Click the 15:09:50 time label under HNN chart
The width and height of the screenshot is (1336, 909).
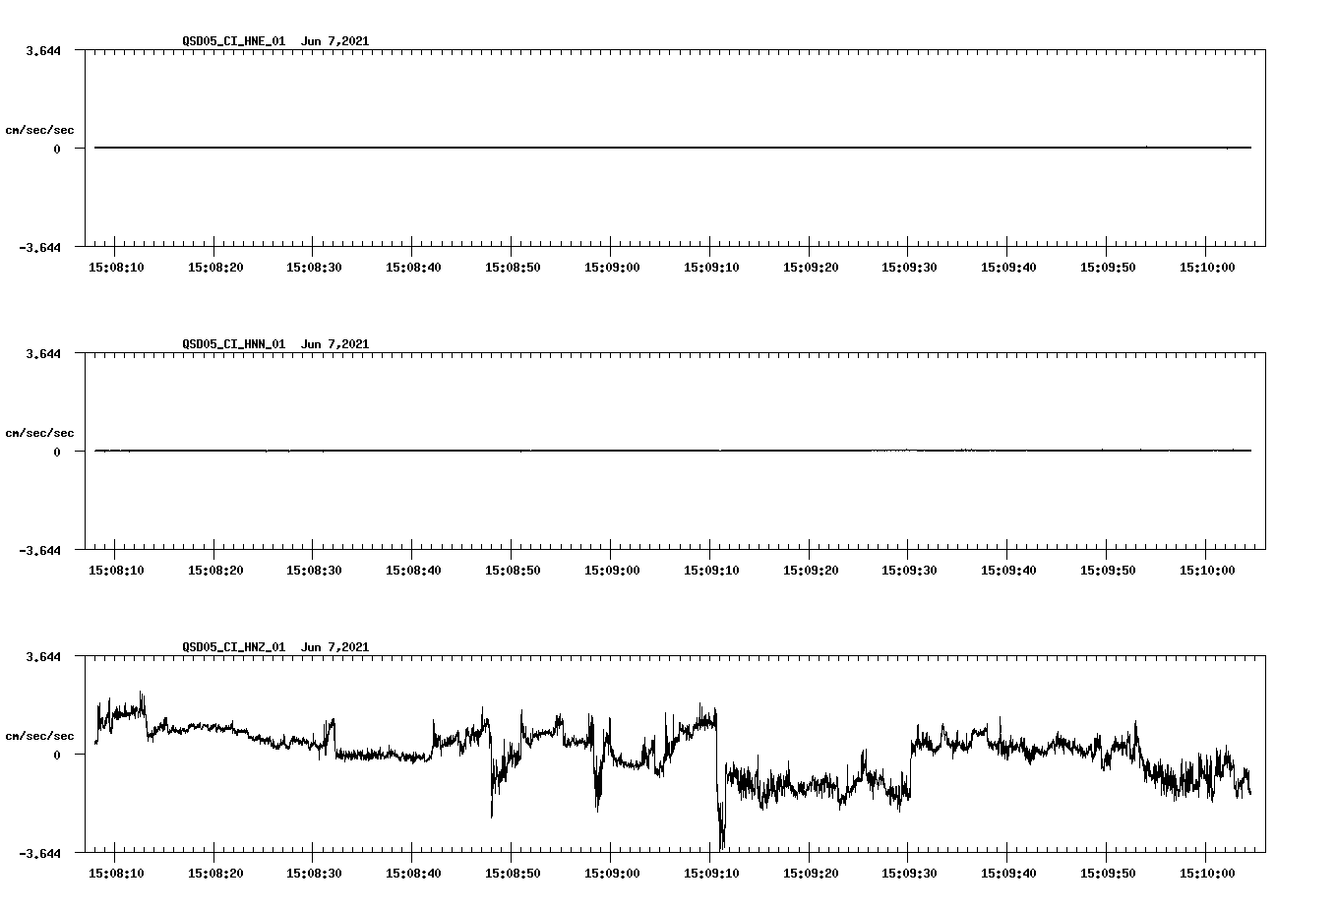tap(1108, 570)
